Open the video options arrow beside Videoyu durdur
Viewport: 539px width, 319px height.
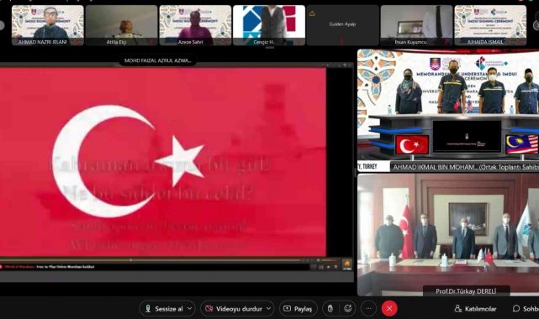[x=268, y=309]
